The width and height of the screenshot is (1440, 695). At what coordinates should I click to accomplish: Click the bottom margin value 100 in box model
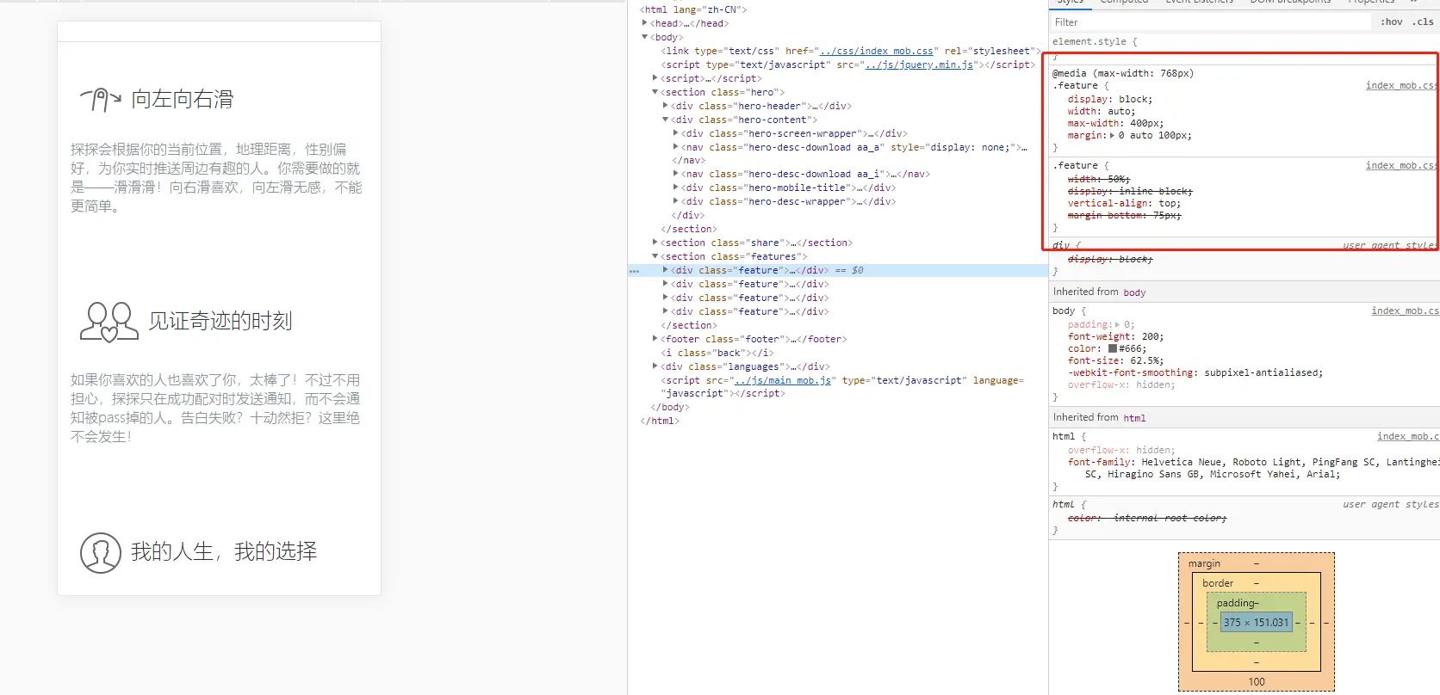click(x=1257, y=682)
